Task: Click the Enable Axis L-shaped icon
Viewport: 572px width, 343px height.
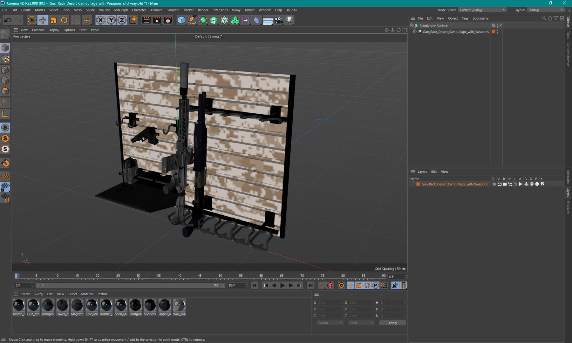Action: pyautogui.click(x=5, y=114)
